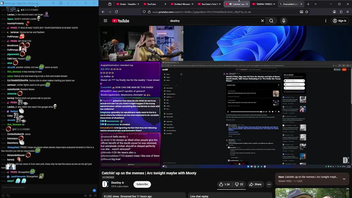Open whispers icon in Dgg chat
Screen dimensions: 352x198
click(x=8, y=196)
